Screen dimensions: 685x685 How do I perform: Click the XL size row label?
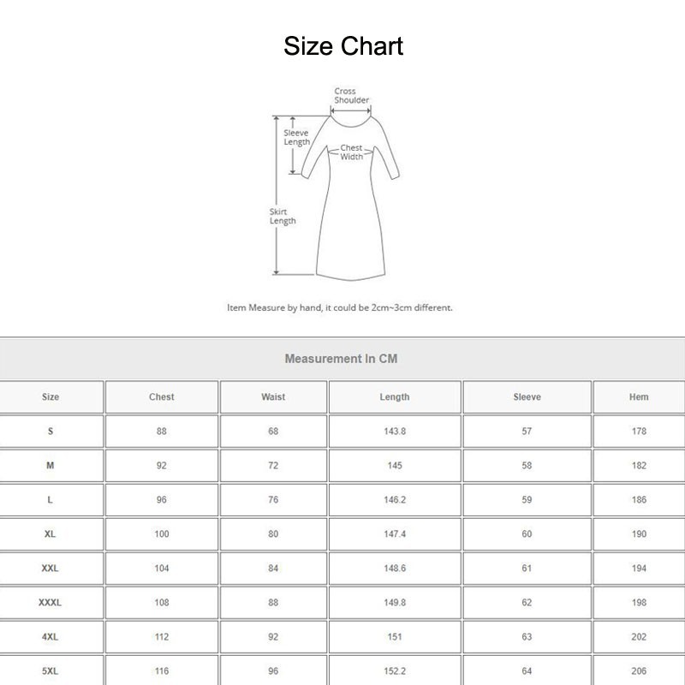click(x=51, y=534)
